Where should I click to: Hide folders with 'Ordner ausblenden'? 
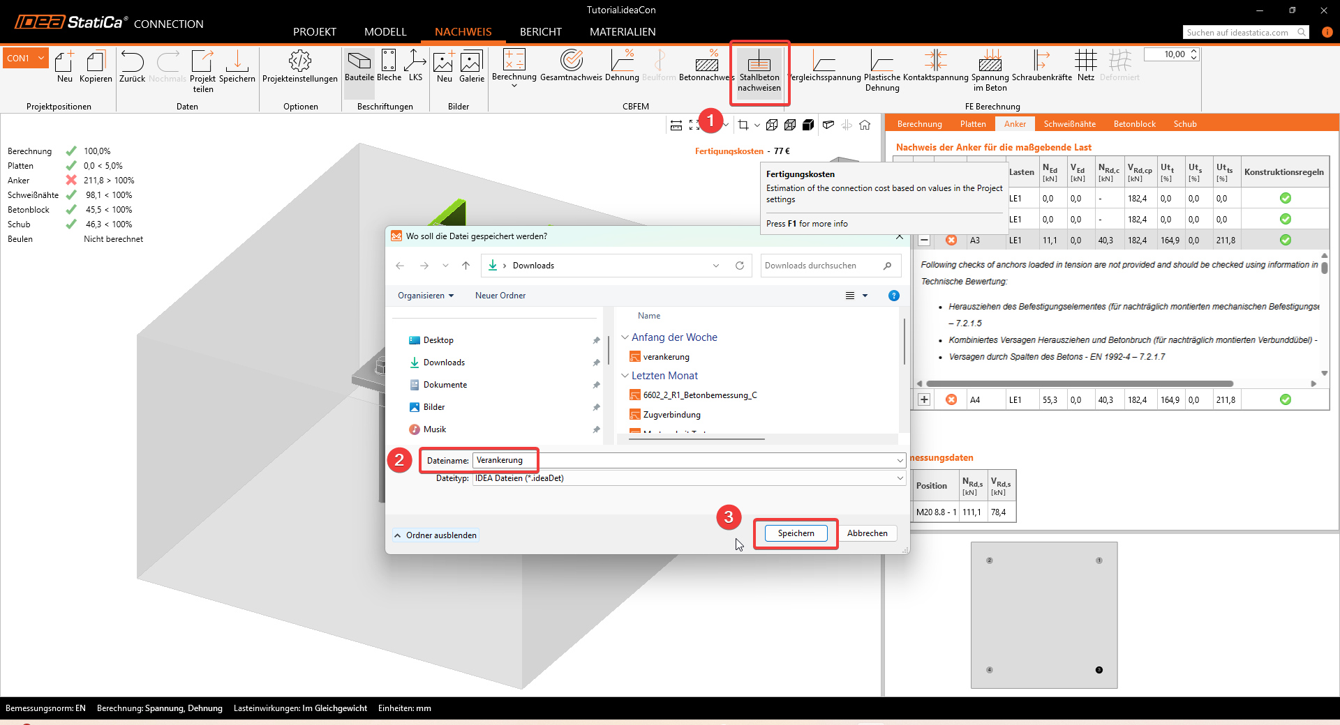(435, 535)
